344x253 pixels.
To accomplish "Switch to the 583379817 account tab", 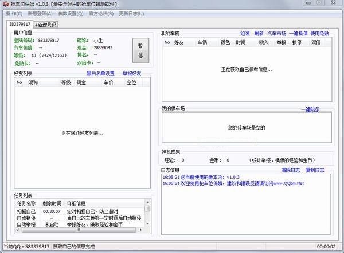I will pyautogui.click(x=19, y=25).
